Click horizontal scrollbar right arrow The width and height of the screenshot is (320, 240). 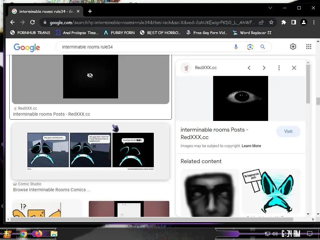[x=313, y=219]
